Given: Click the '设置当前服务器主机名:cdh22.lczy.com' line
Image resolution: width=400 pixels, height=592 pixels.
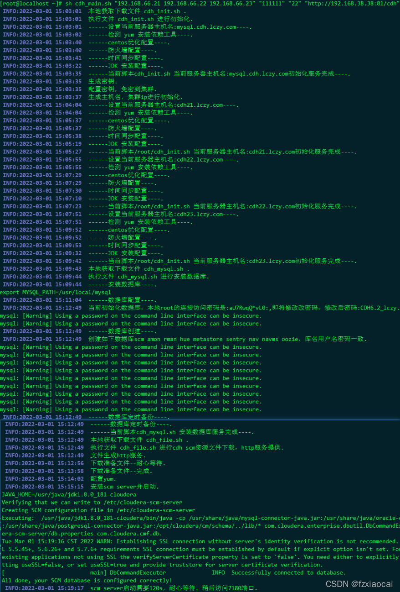Looking at the screenshot, I should coord(121,159).
